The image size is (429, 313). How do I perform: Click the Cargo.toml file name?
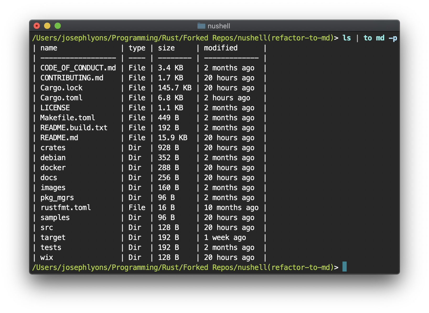[x=61, y=98]
